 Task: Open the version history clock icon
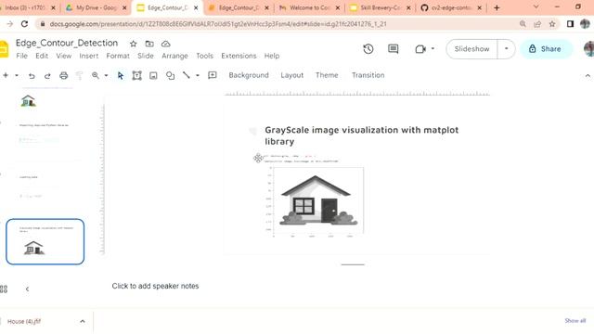click(368, 49)
